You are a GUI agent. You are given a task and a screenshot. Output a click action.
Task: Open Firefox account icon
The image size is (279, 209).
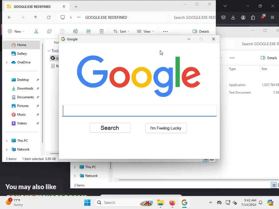243,17
